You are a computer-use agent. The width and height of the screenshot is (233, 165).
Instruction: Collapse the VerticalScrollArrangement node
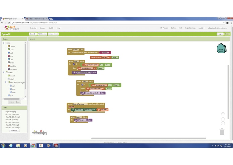coord(6,82)
